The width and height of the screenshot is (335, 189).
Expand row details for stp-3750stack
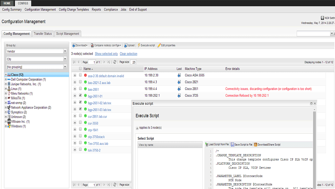pyautogui.click(x=75, y=136)
